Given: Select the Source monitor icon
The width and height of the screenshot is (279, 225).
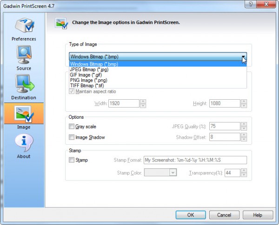Looking at the screenshot, I should click(x=23, y=56).
